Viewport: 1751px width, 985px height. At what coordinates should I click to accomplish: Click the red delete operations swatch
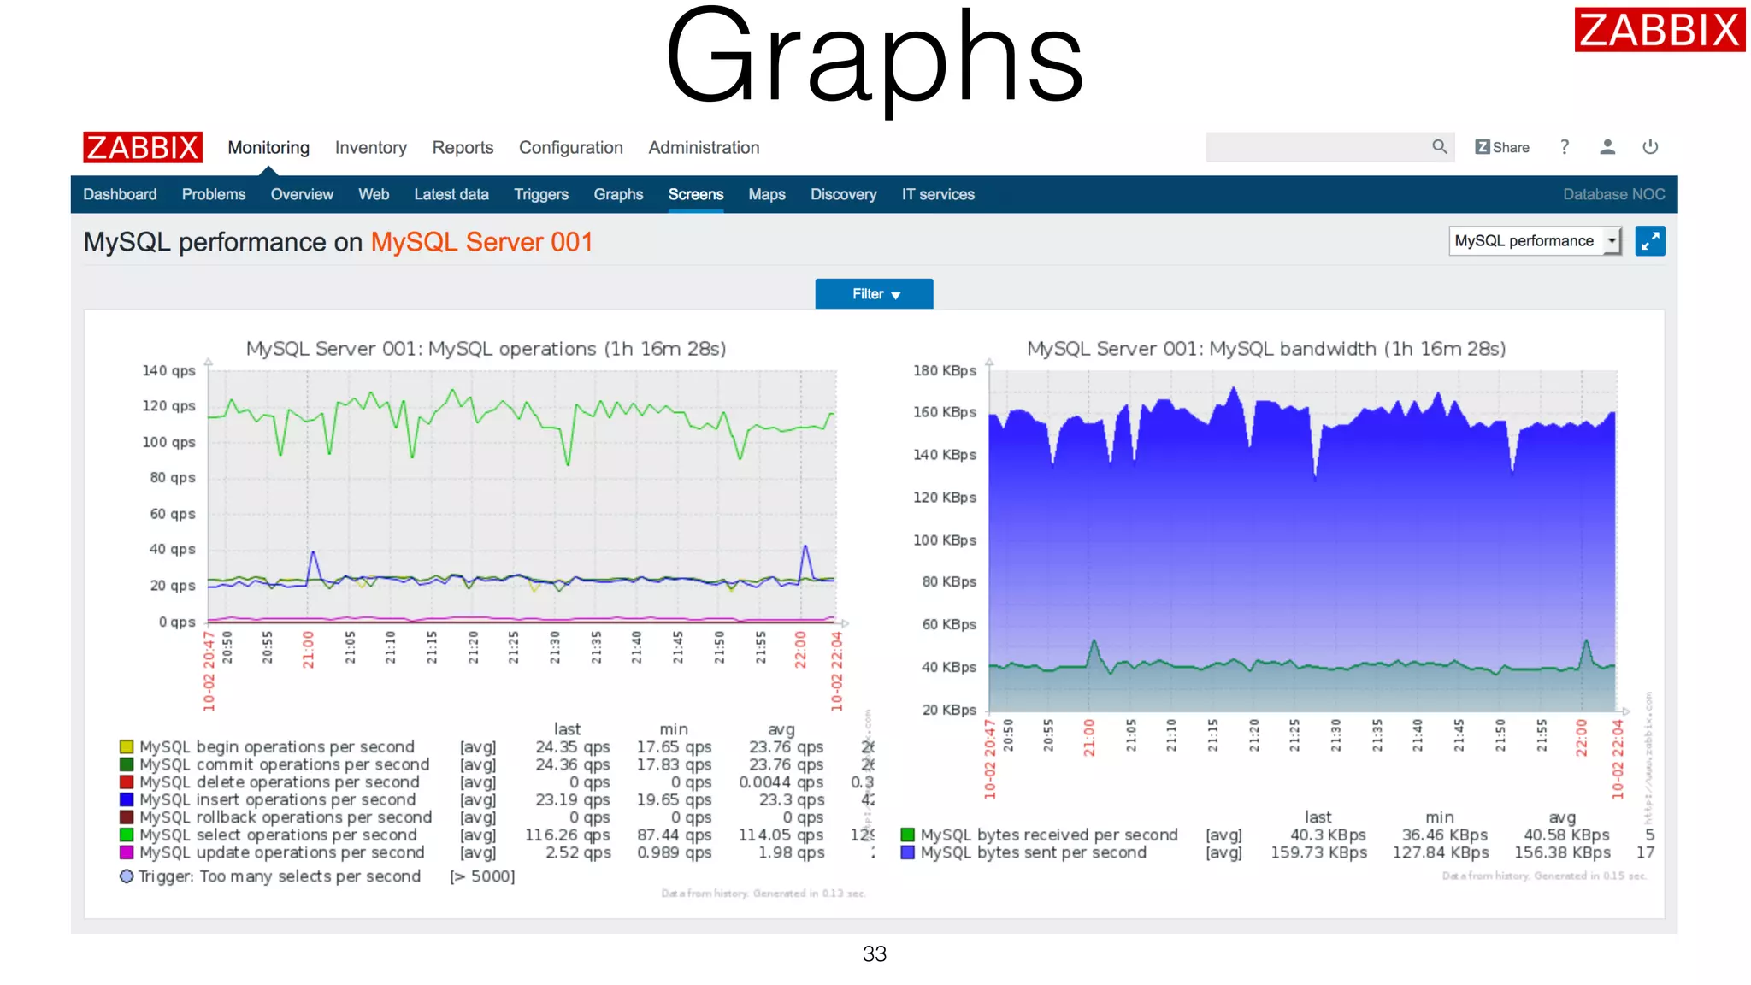point(127,782)
